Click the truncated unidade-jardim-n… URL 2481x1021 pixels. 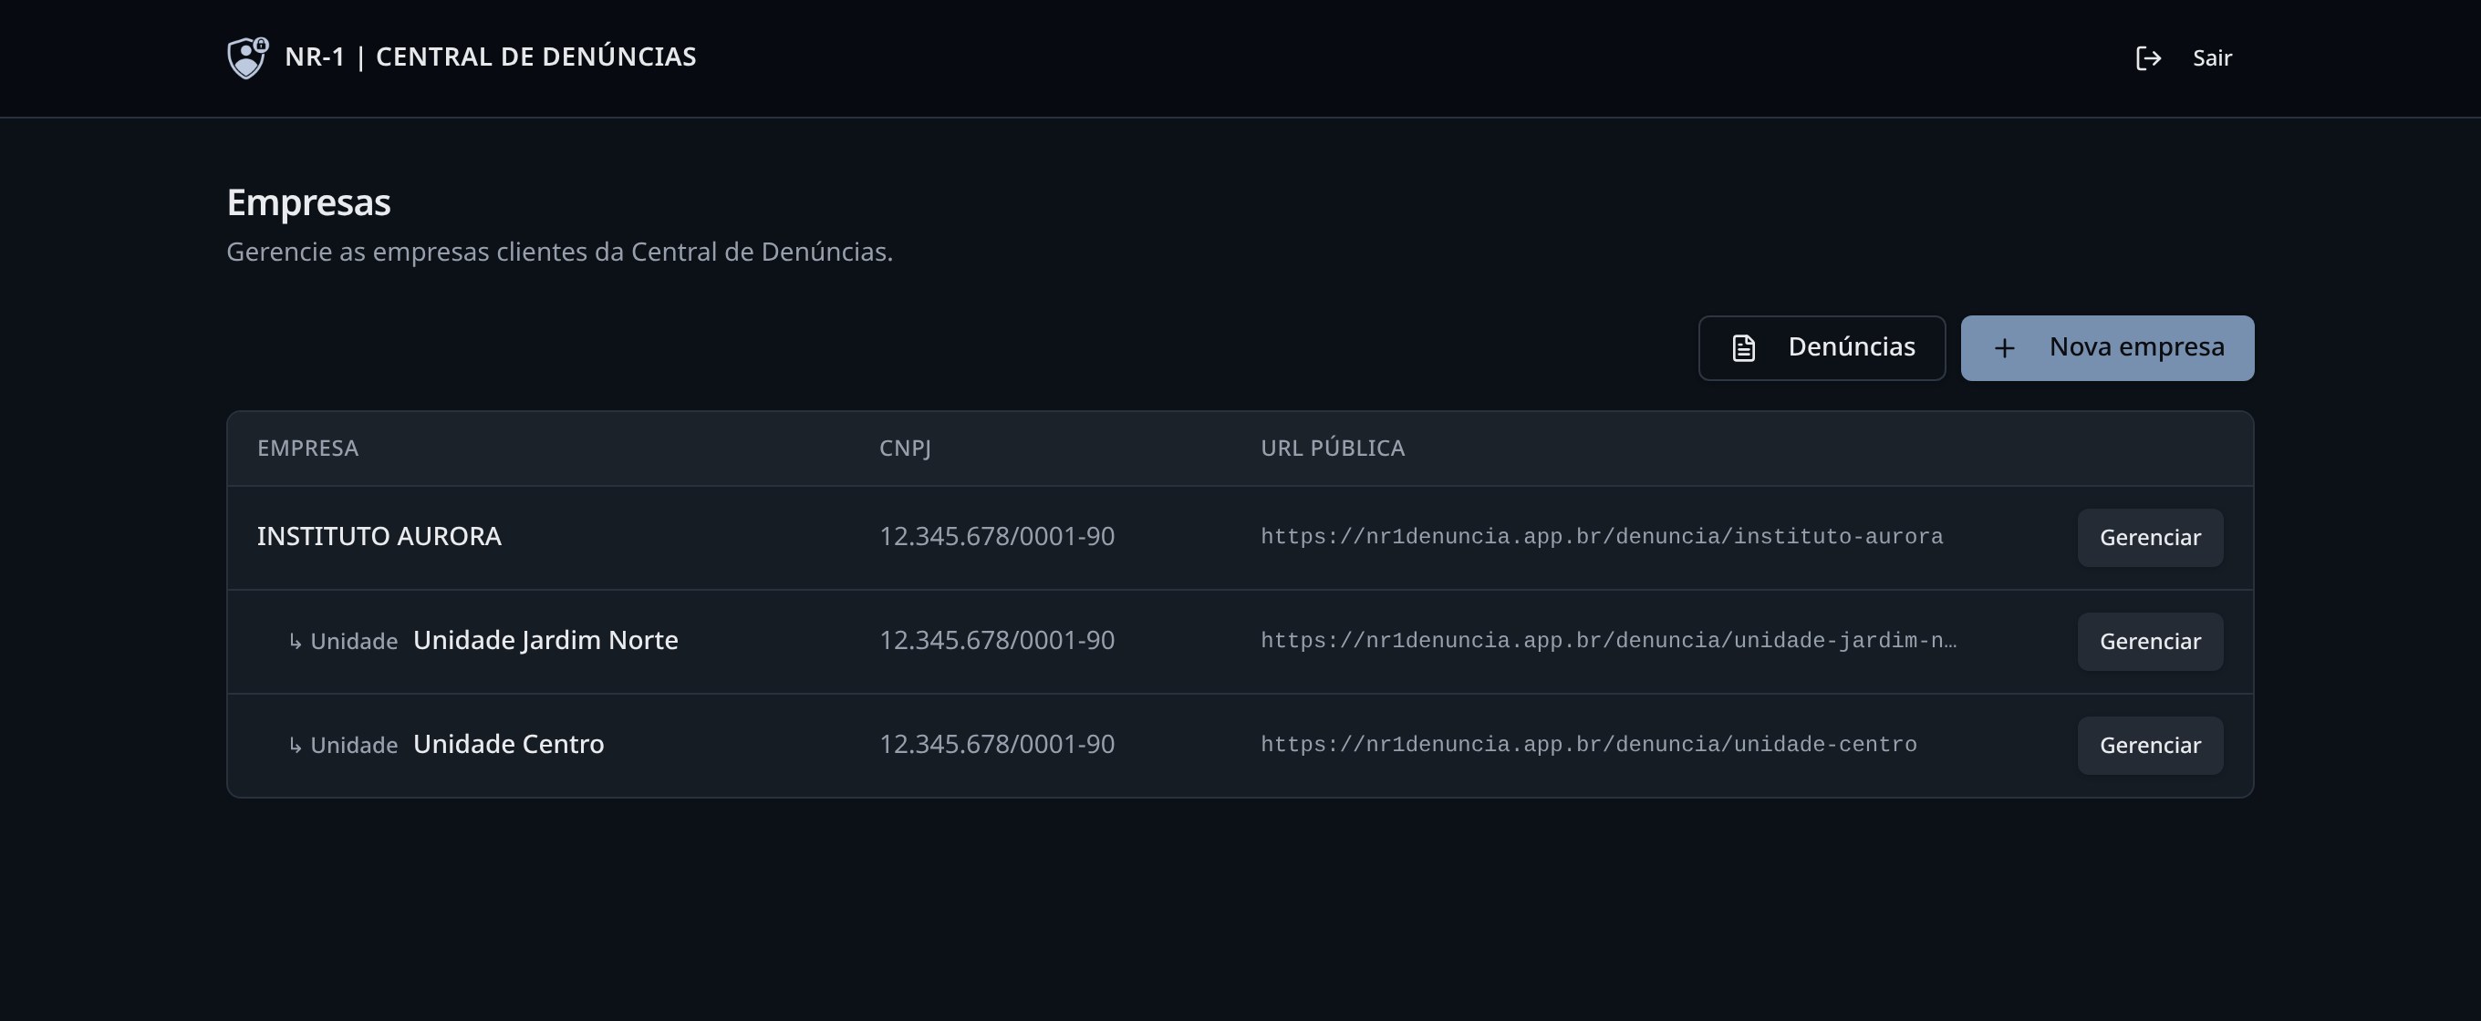click(1608, 641)
